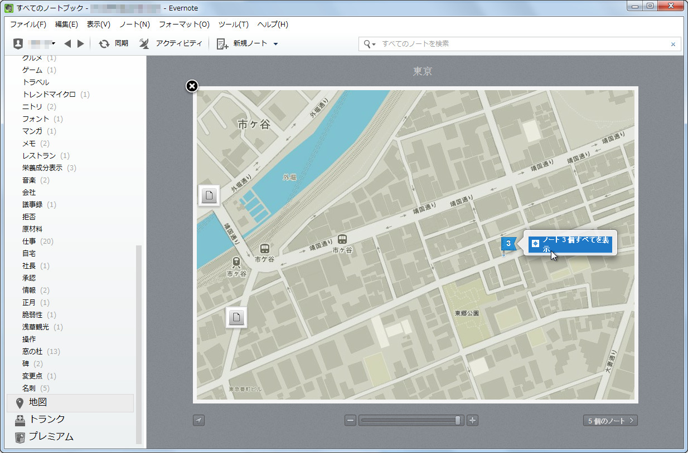The image size is (688, 453).
Task: Open the ツール(T) menu
Action: (233, 24)
